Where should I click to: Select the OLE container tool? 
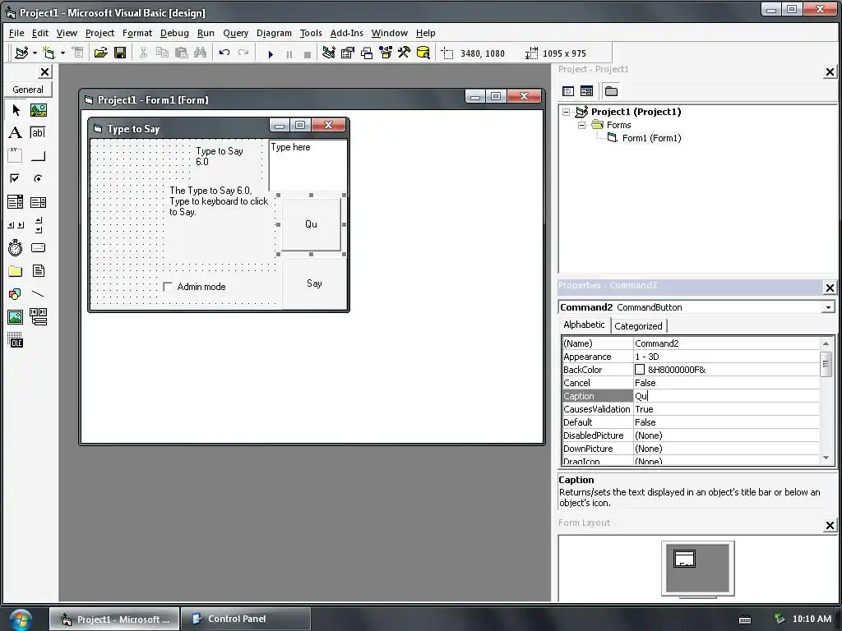point(16,339)
